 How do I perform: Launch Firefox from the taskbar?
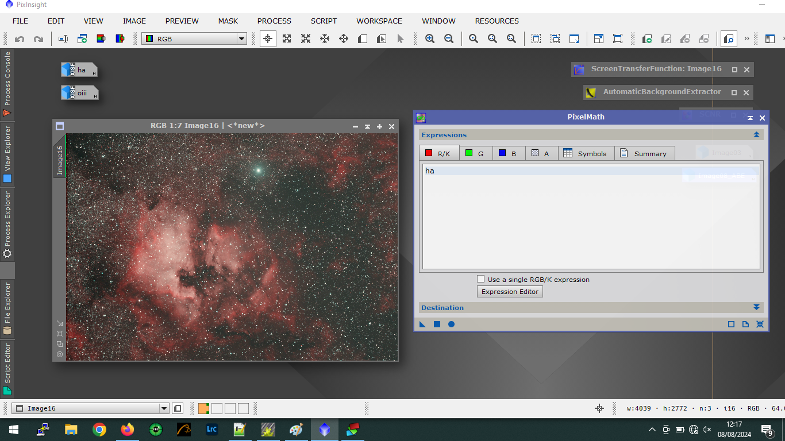128,430
